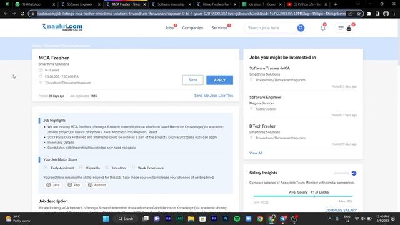Switch to the Hiring Freshers tab
The height and width of the screenshot is (225, 400).
click(217, 4)
